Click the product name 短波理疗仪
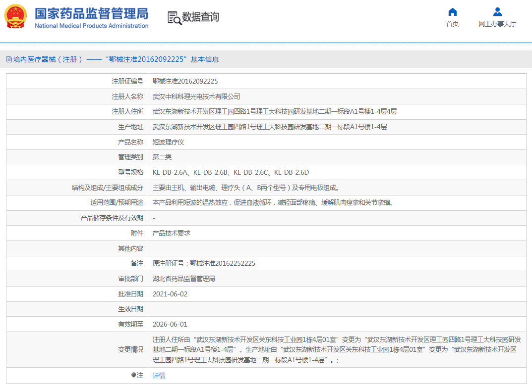Screen dimensions: 532x386 point(168,142)
